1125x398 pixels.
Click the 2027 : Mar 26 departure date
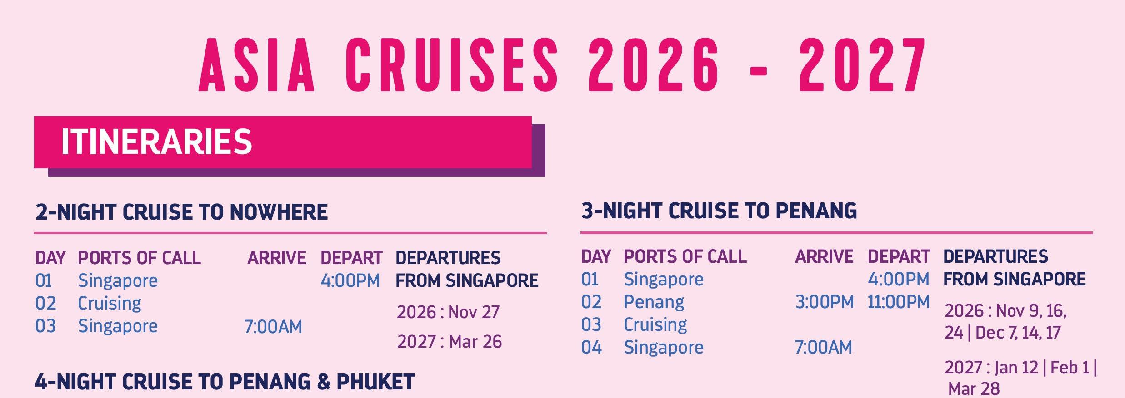(449, 342)
